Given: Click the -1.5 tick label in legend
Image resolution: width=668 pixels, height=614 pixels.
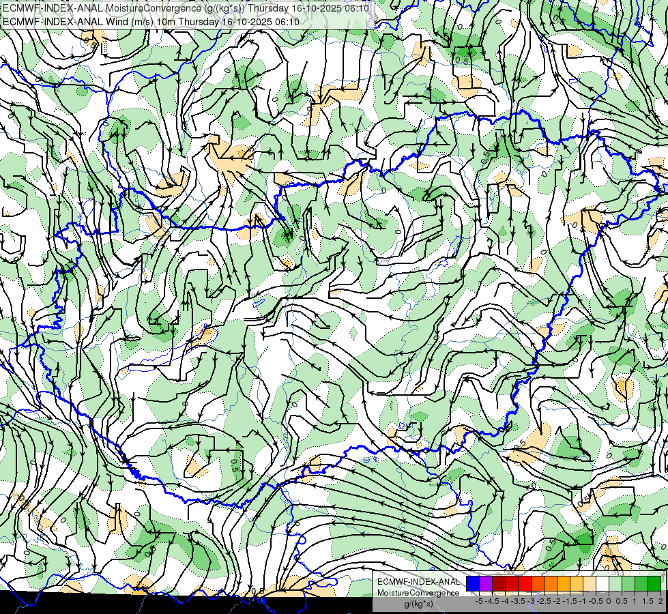Looking at the screenshot, I should click(x=570, y=601).
